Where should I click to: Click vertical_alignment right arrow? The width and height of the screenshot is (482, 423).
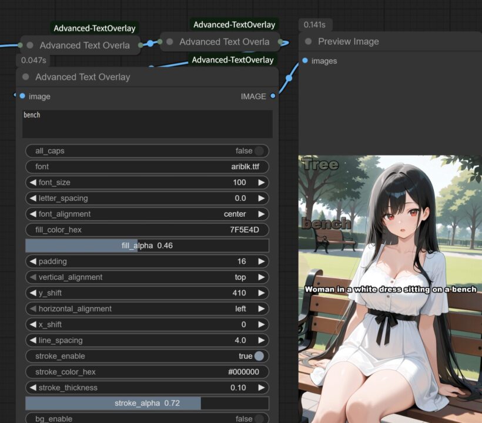tap(262, 277)
